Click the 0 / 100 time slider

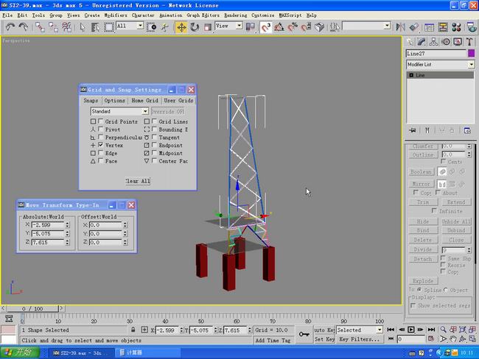click(32, 309)
